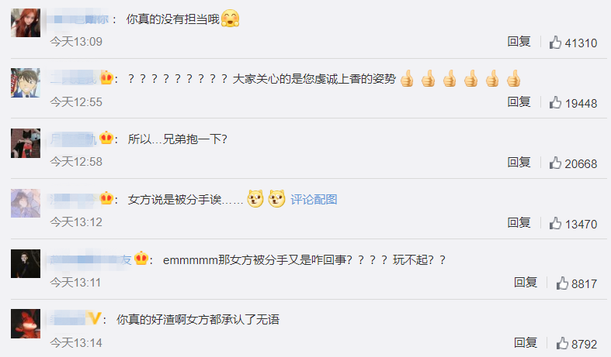Screen dimensions: 611x357
Task: Click crown badge on 12:58 commenter
Action: pyautogui.click(x=106, y=138)
